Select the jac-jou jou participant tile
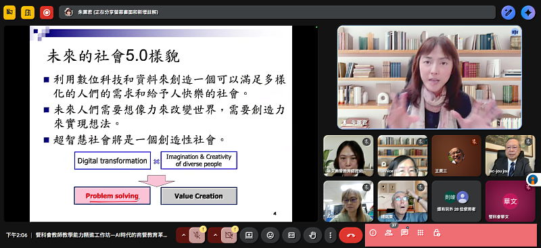Screen dimensions: 541x248 (x=511, y=155)
